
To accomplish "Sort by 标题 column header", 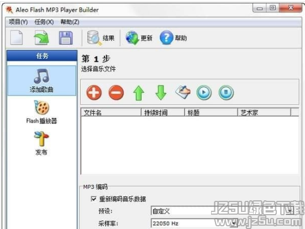I will click(211, 112).
